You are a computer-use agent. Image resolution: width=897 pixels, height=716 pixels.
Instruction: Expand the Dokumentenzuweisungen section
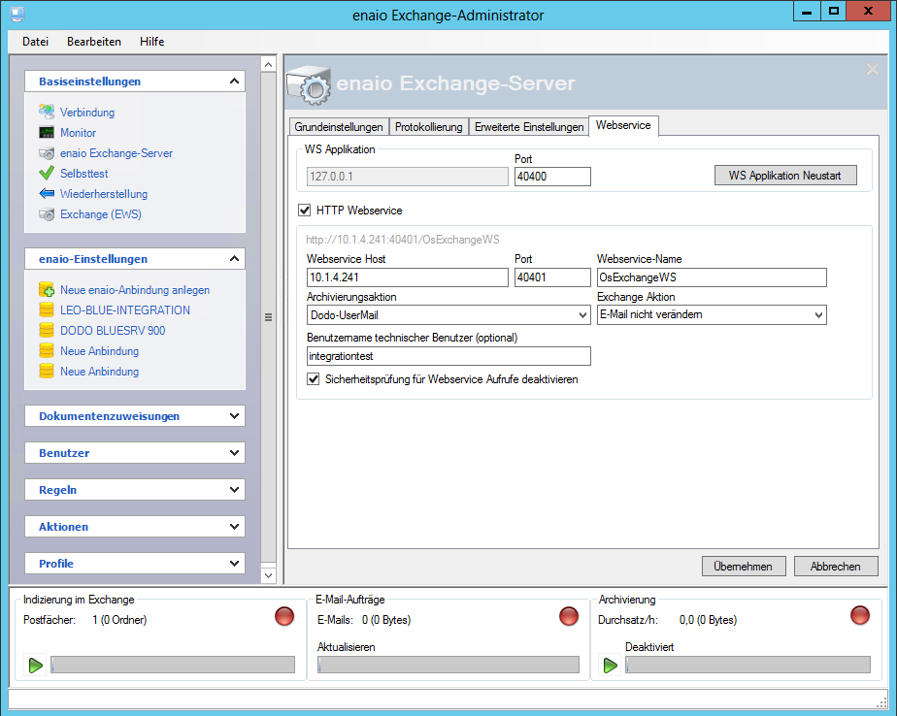234,416
